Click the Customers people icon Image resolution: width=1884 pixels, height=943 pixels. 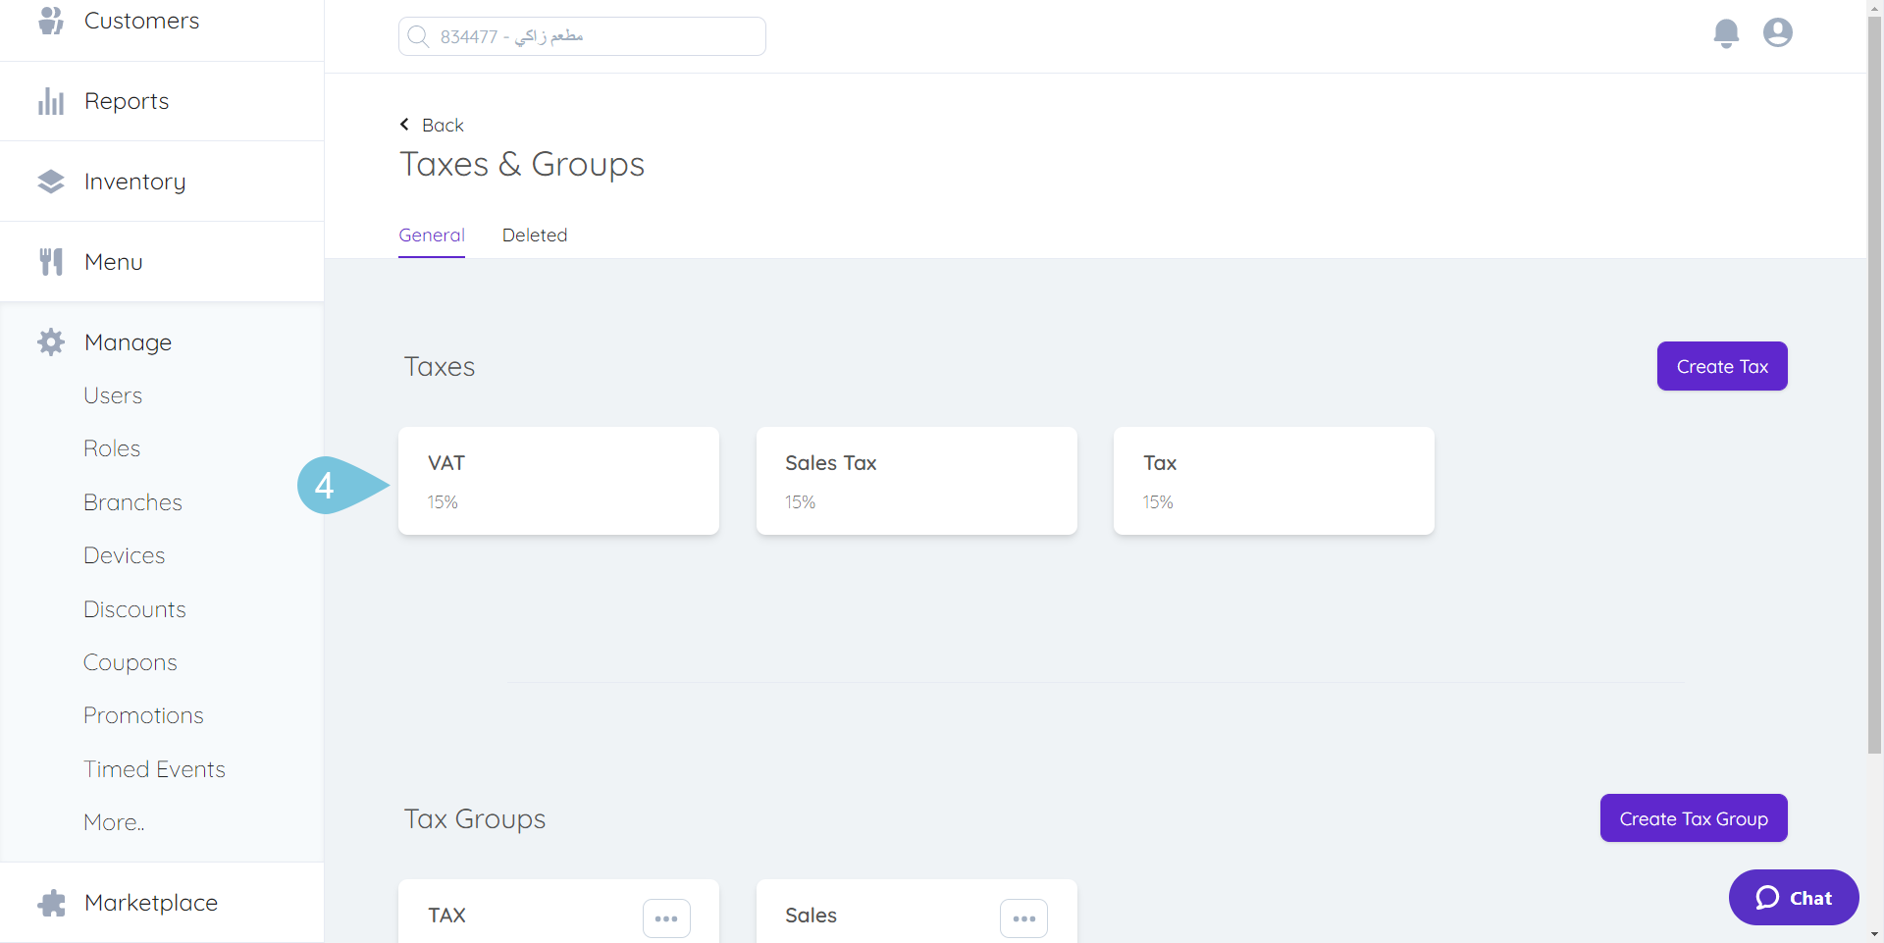point(51,21)
